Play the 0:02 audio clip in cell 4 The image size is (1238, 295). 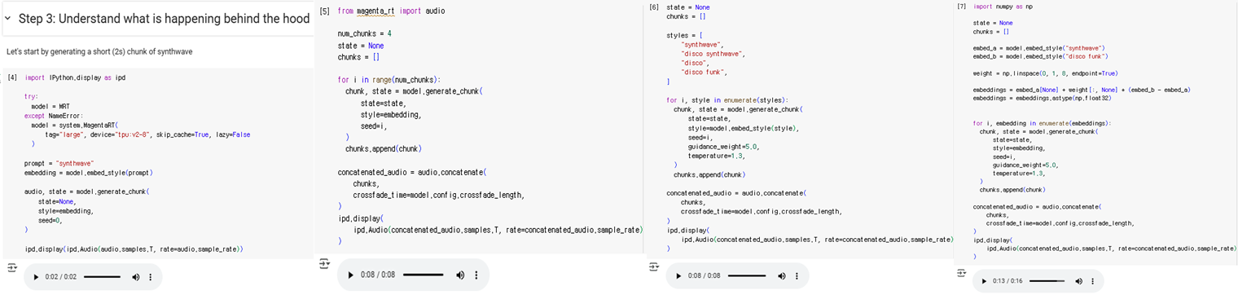36,277
